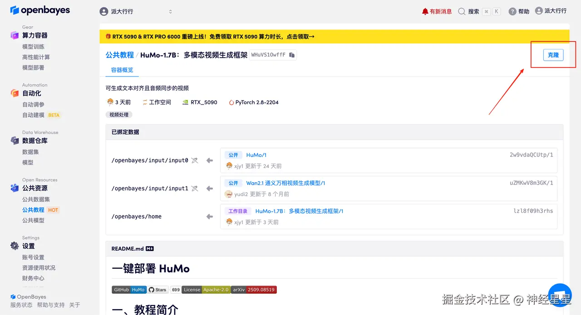Click unbind icon next to input0 path
Viewport: 581px width, 315px height.
click(195, 160)
